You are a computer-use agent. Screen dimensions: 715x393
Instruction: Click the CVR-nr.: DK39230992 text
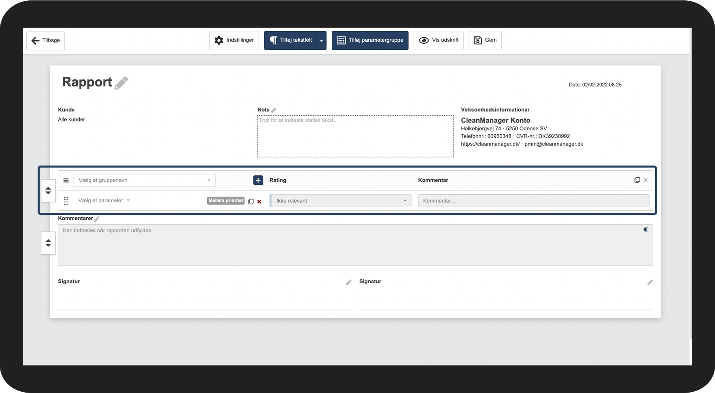[x=543, y=136]
